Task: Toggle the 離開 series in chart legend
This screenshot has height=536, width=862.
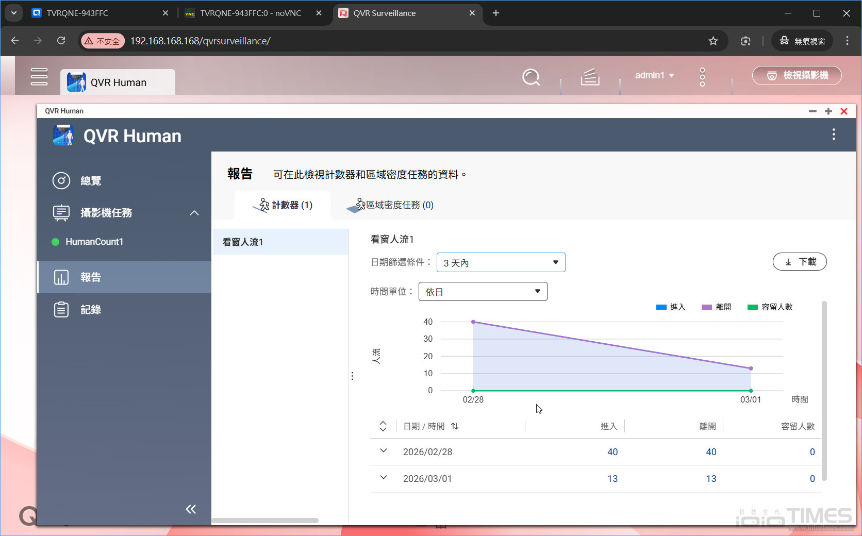Action: point(717,307)
